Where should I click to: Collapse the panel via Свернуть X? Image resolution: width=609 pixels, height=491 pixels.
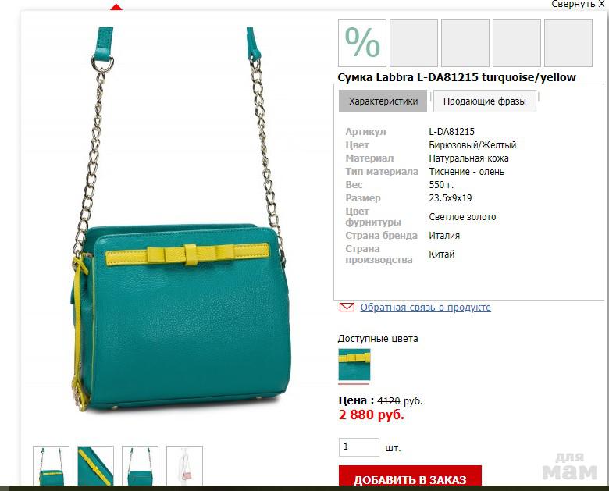click(x=578, y=4)
